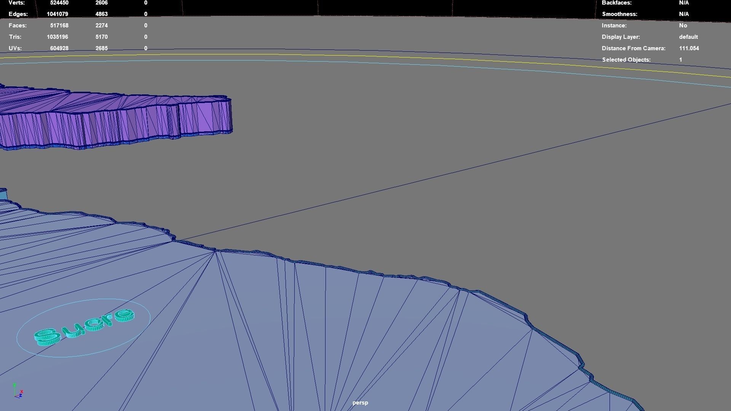The image size is (731, 411).
Task: Click the XYZ axis orientation gizmo
Action: coord(18,391)
